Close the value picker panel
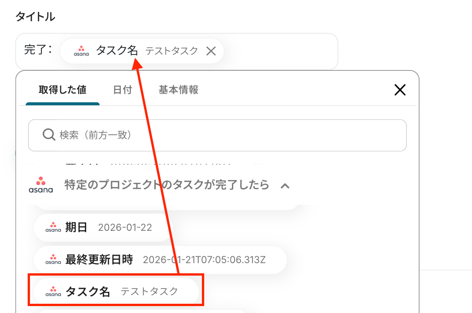Screen dimensions: 472x313 point(400,90)
